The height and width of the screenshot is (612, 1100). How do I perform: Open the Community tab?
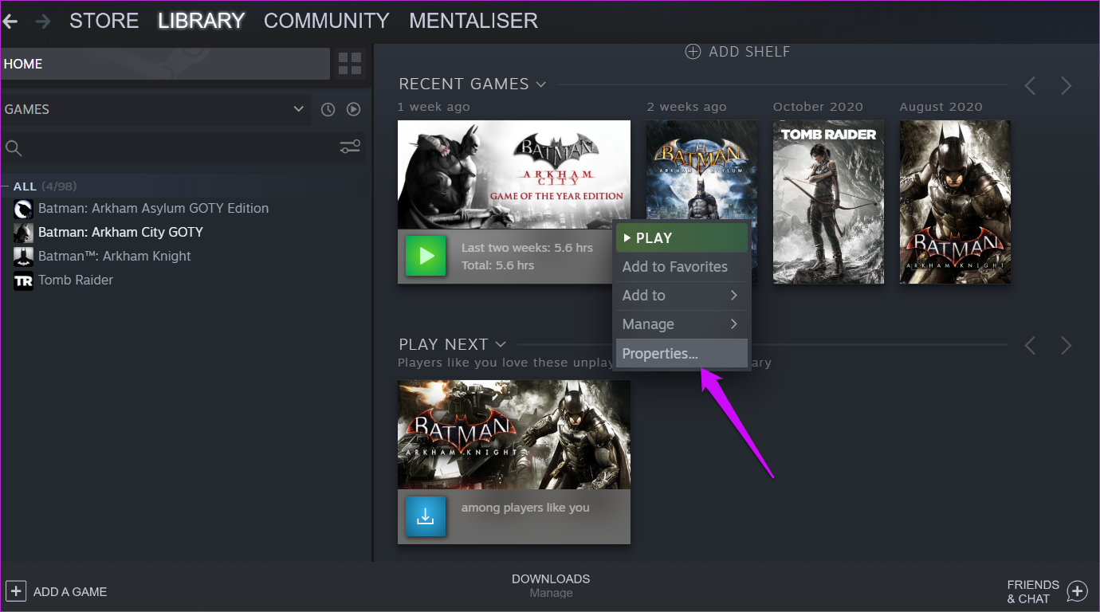pos(327,21)
